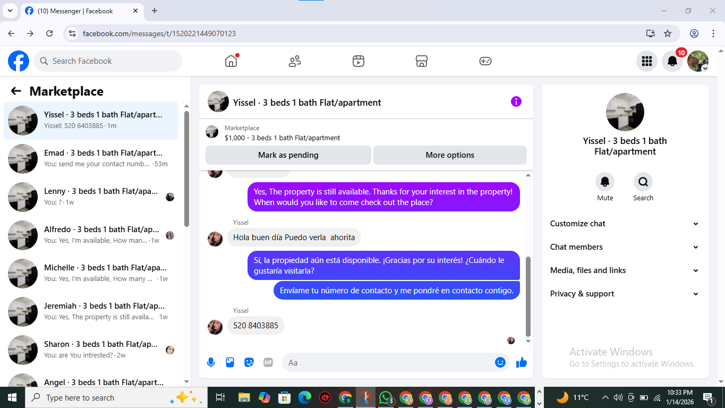Open Alfredo conversation in the list
Screen dimensions: 725x408
(x=91, y=235)
